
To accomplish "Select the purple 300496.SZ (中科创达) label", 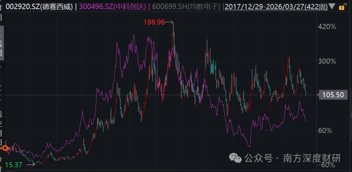I will 105,6.
